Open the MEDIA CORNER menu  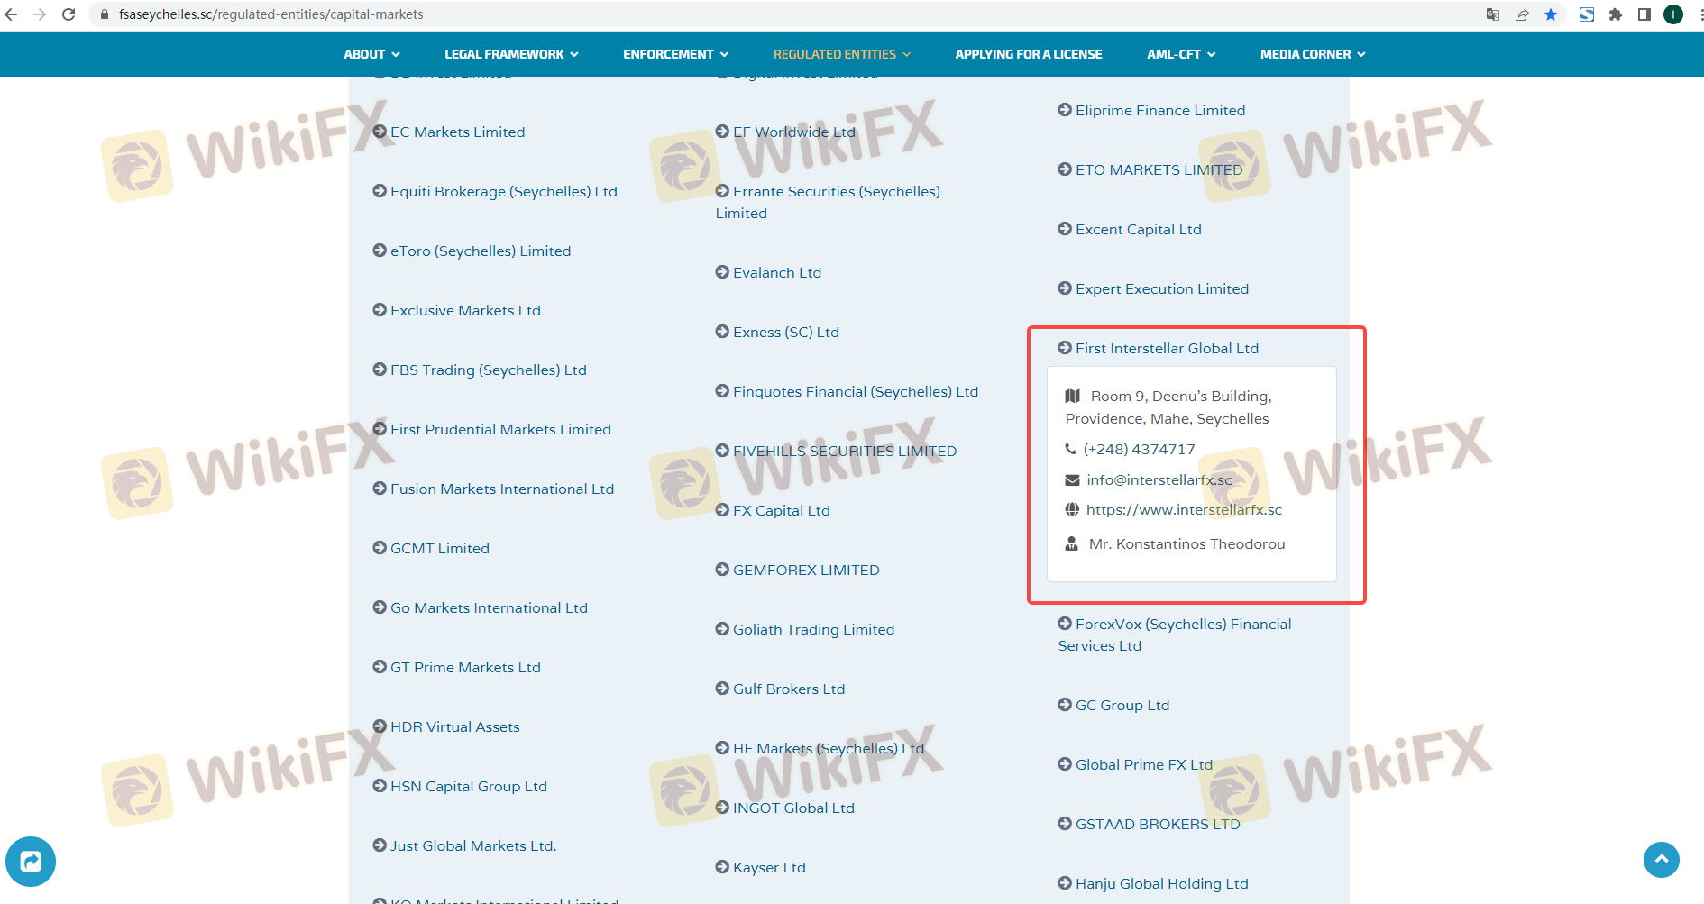tap(1313, 54)
